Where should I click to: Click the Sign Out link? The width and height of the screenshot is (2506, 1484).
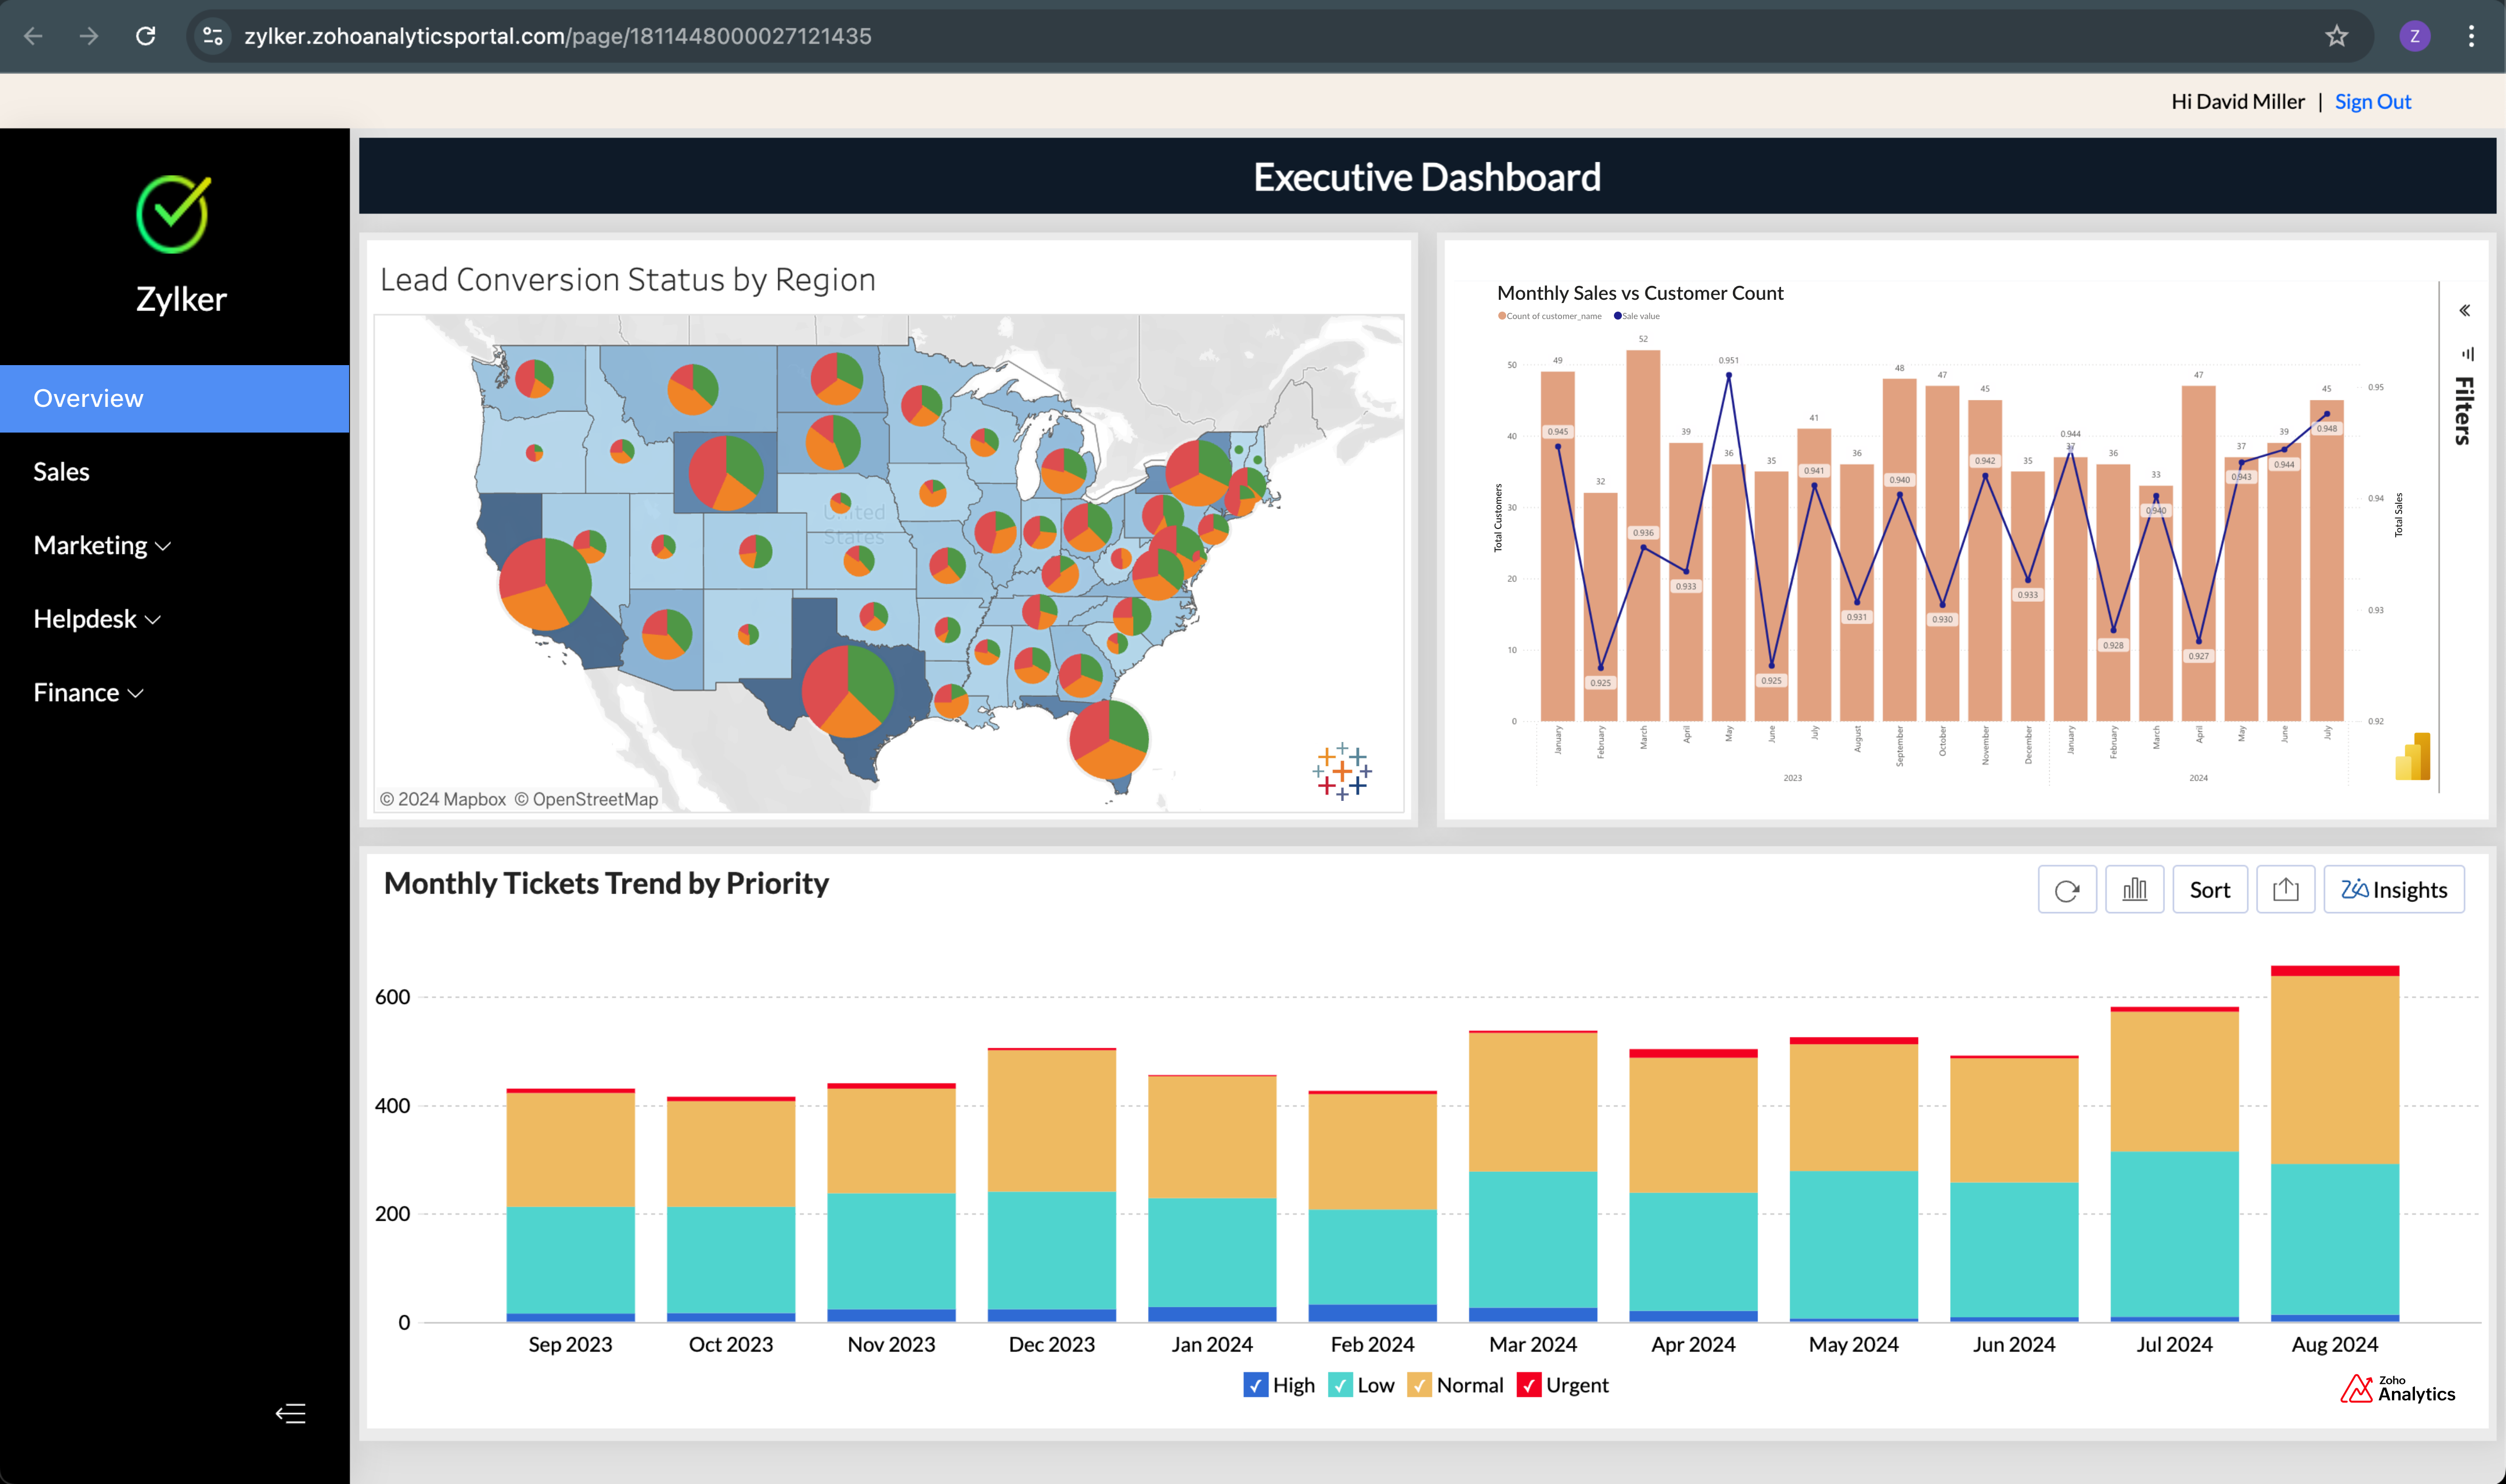(x=2372, y=101)
